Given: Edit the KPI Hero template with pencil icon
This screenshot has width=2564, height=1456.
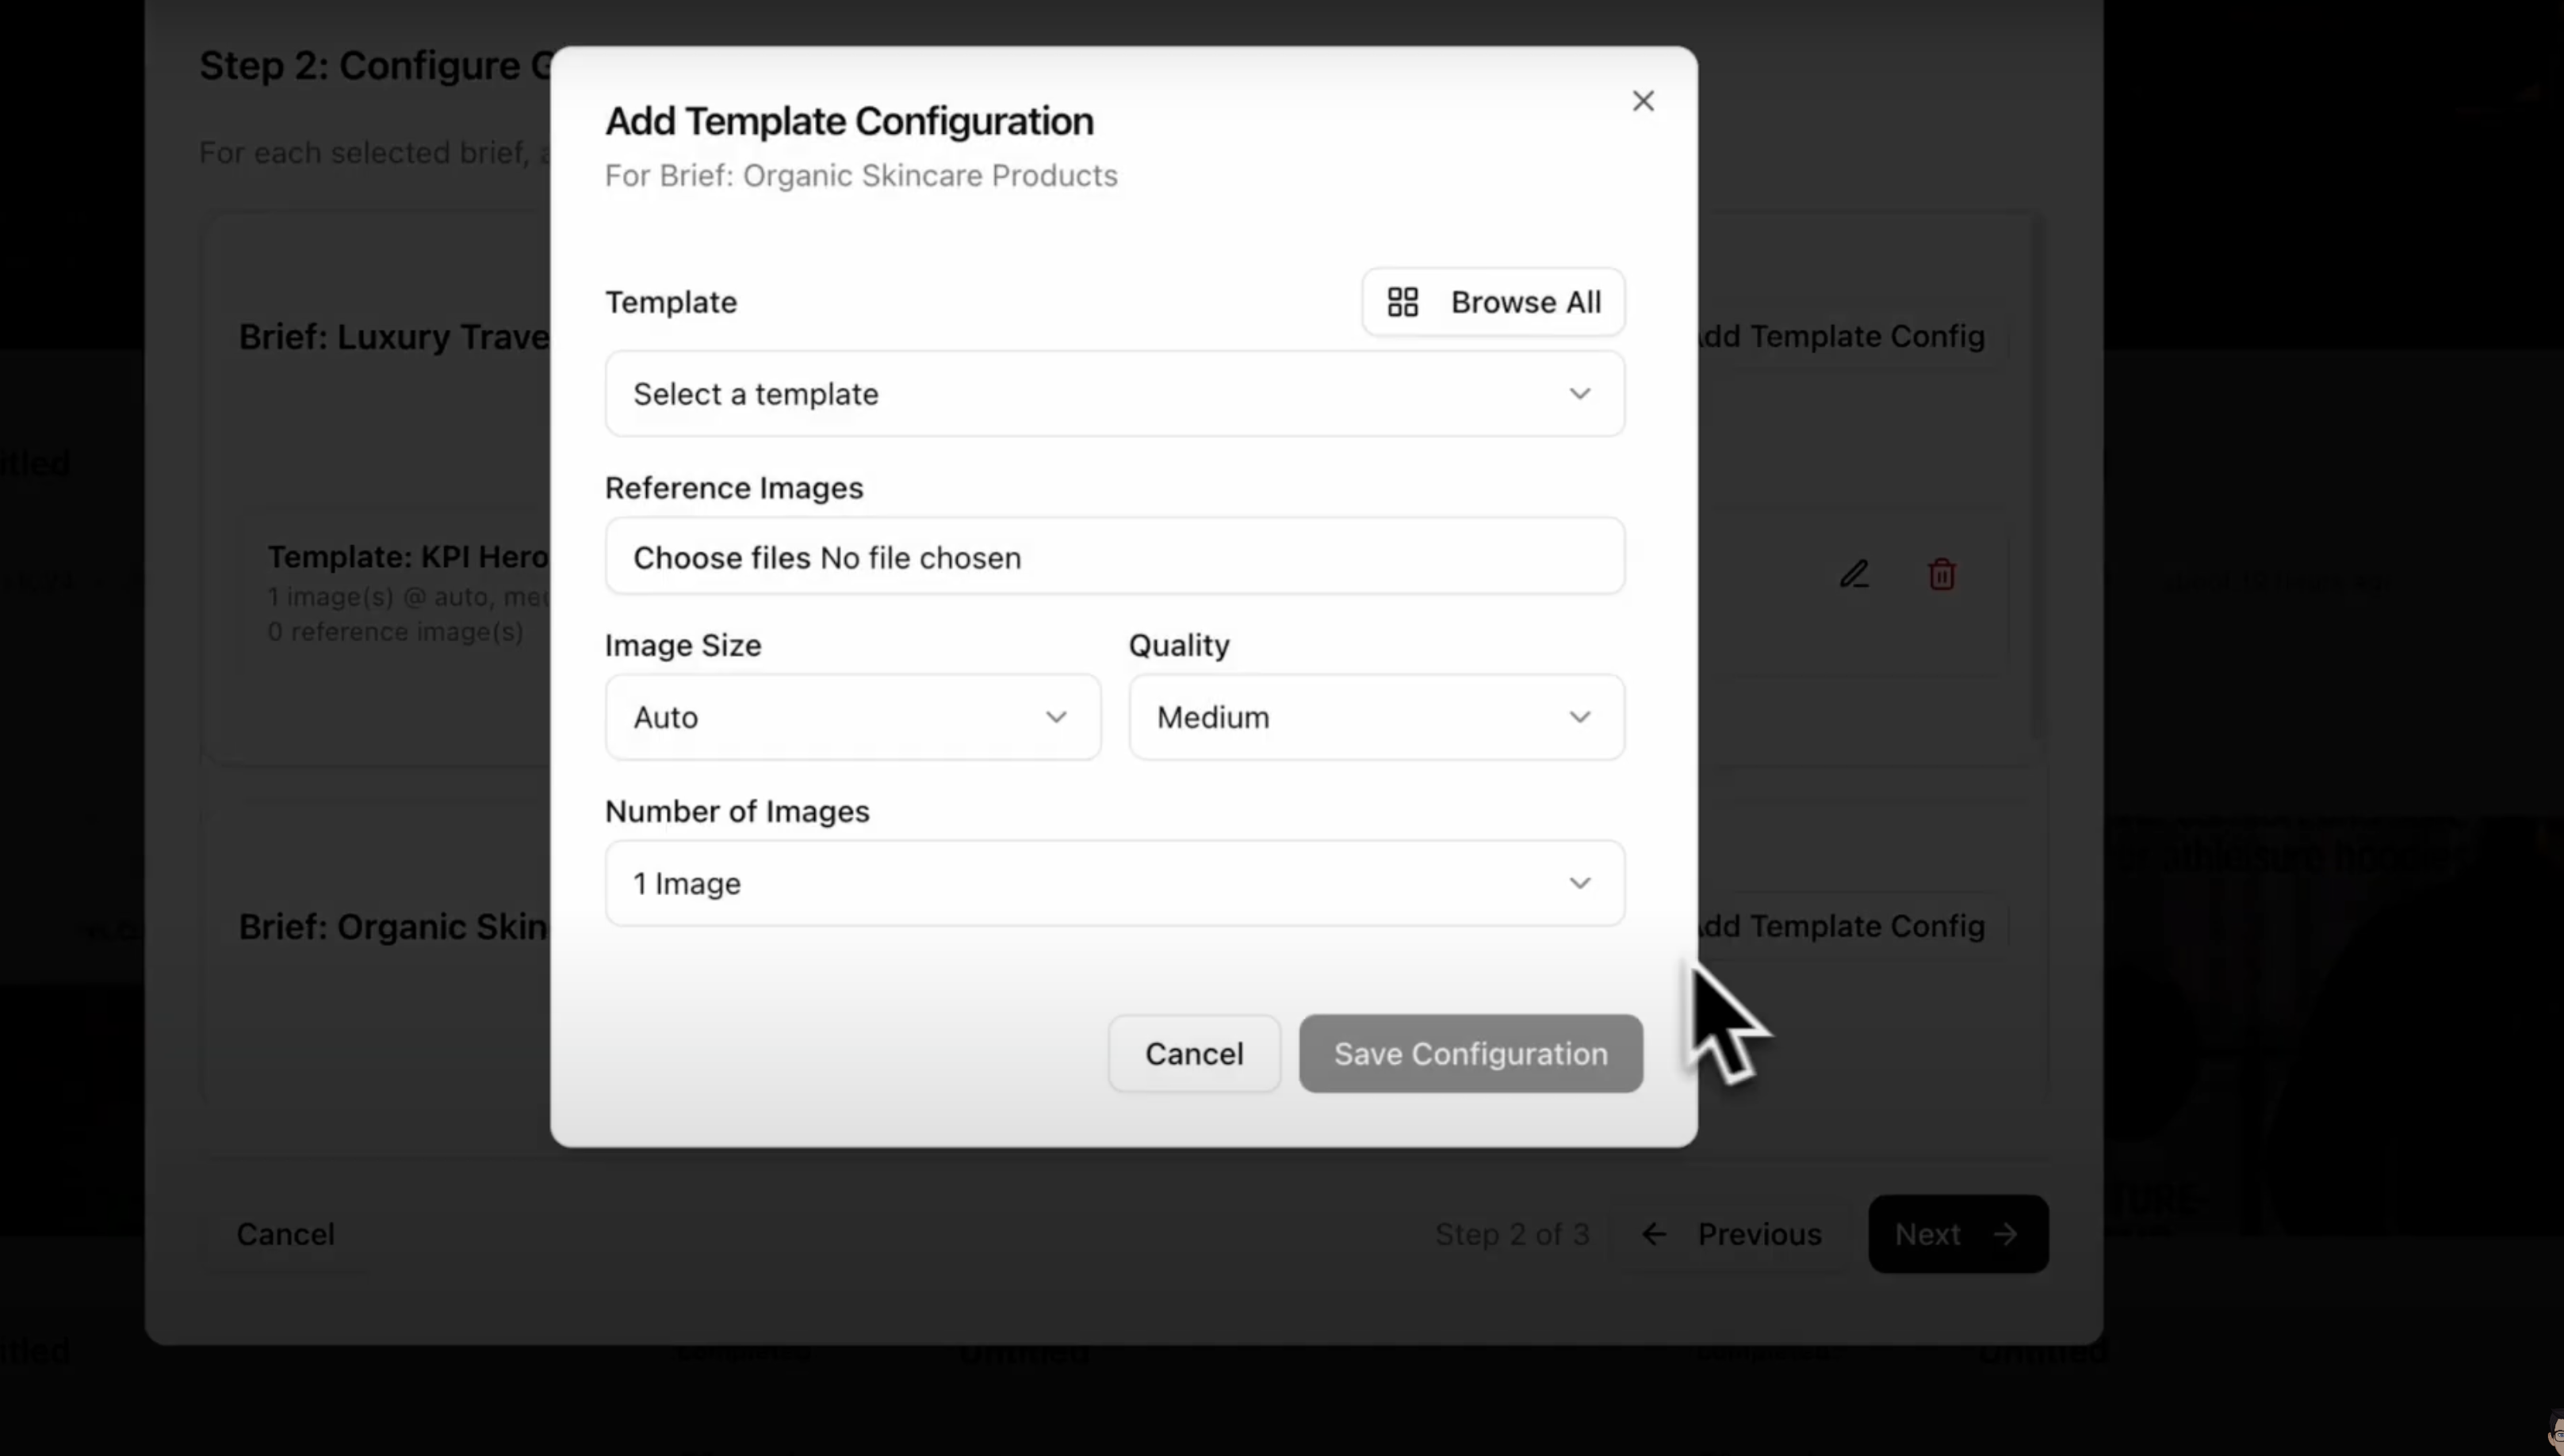Looking at the screenshot, I should tap(1854, 574).
